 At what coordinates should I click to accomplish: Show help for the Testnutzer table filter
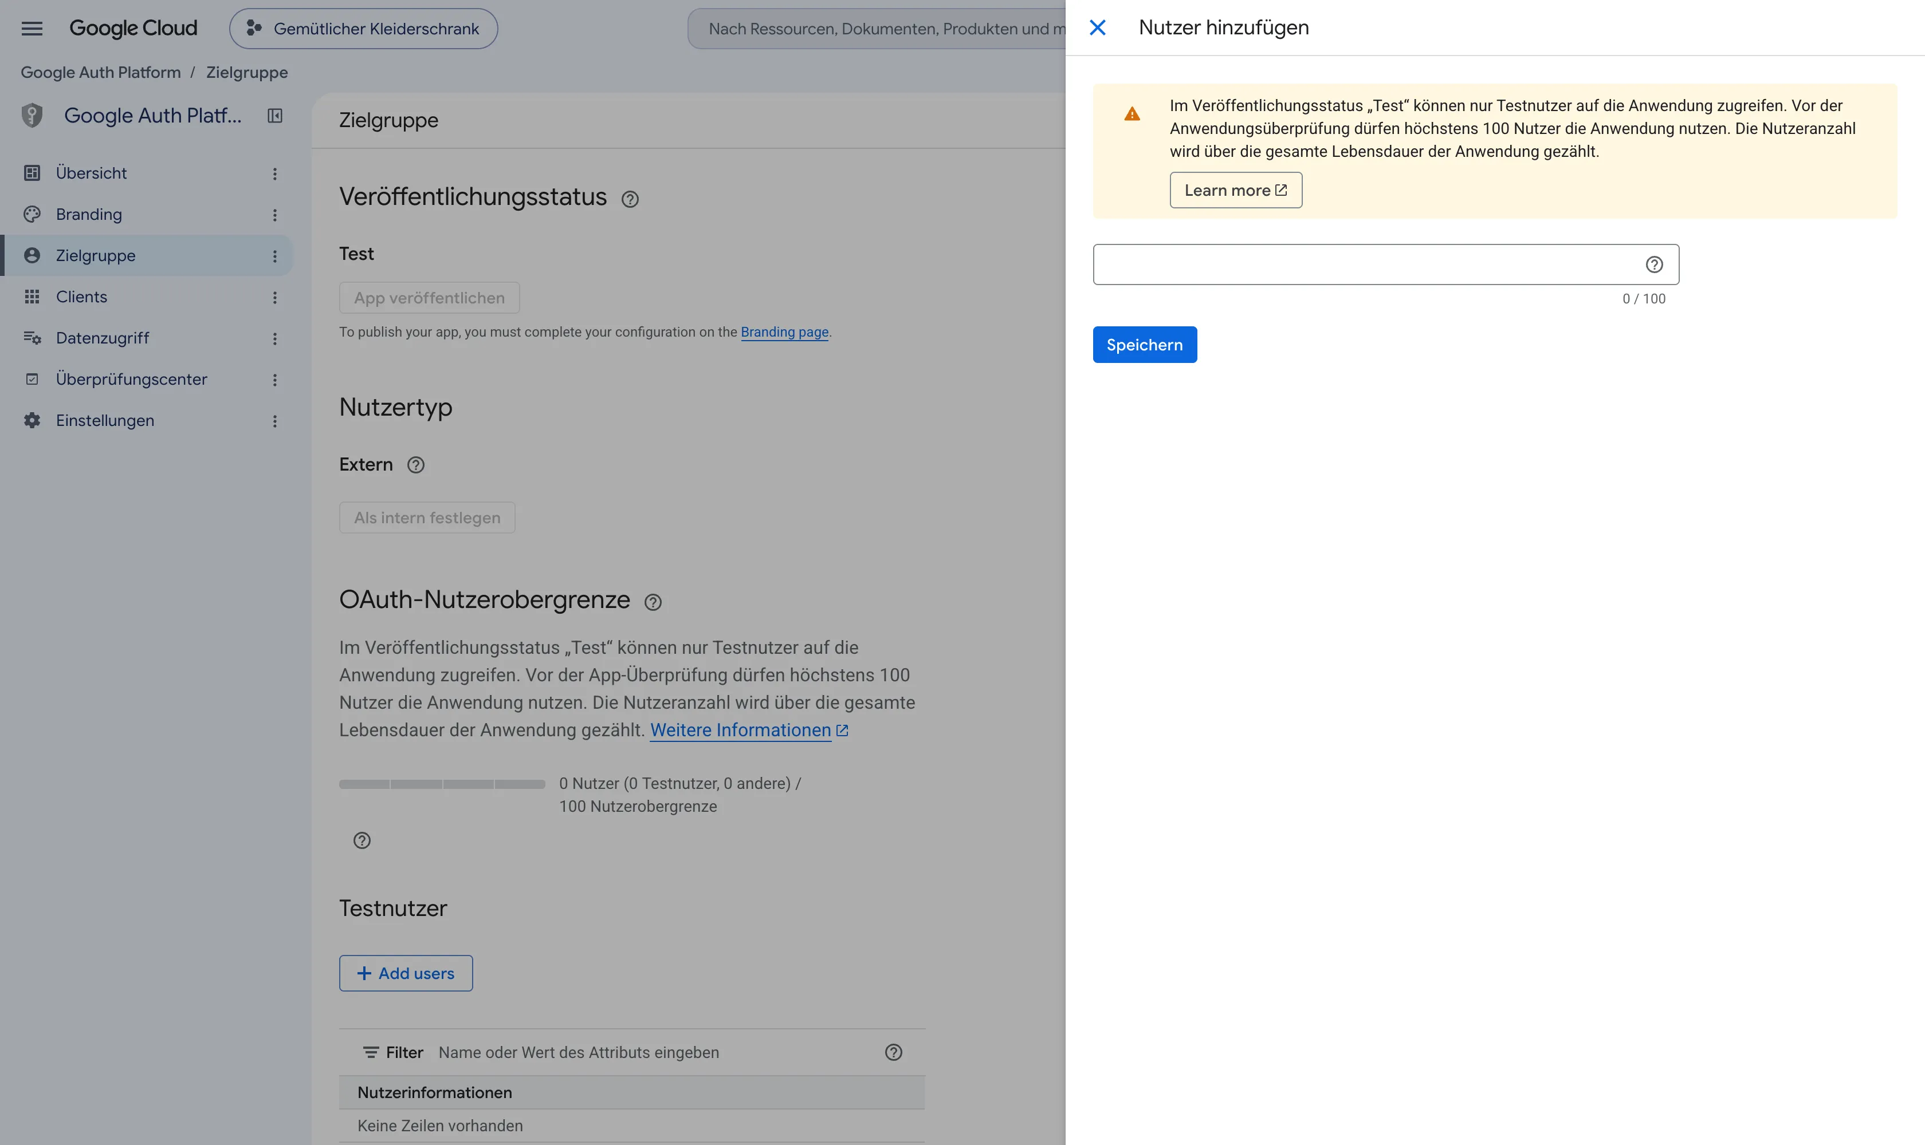tap(893, 1052)
